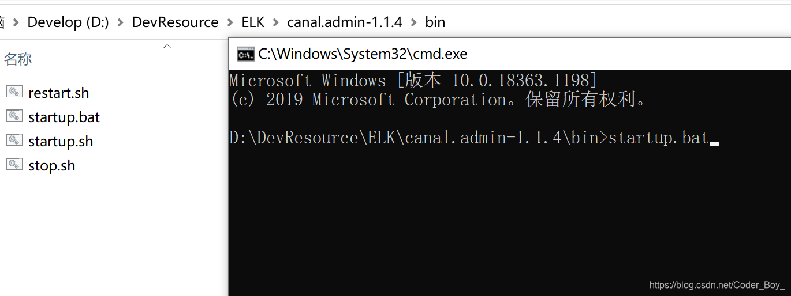The width and height of the screenshot is (791, 296).
Task: Go to ELK folder in breadcrumb
Action: point(253,22)
